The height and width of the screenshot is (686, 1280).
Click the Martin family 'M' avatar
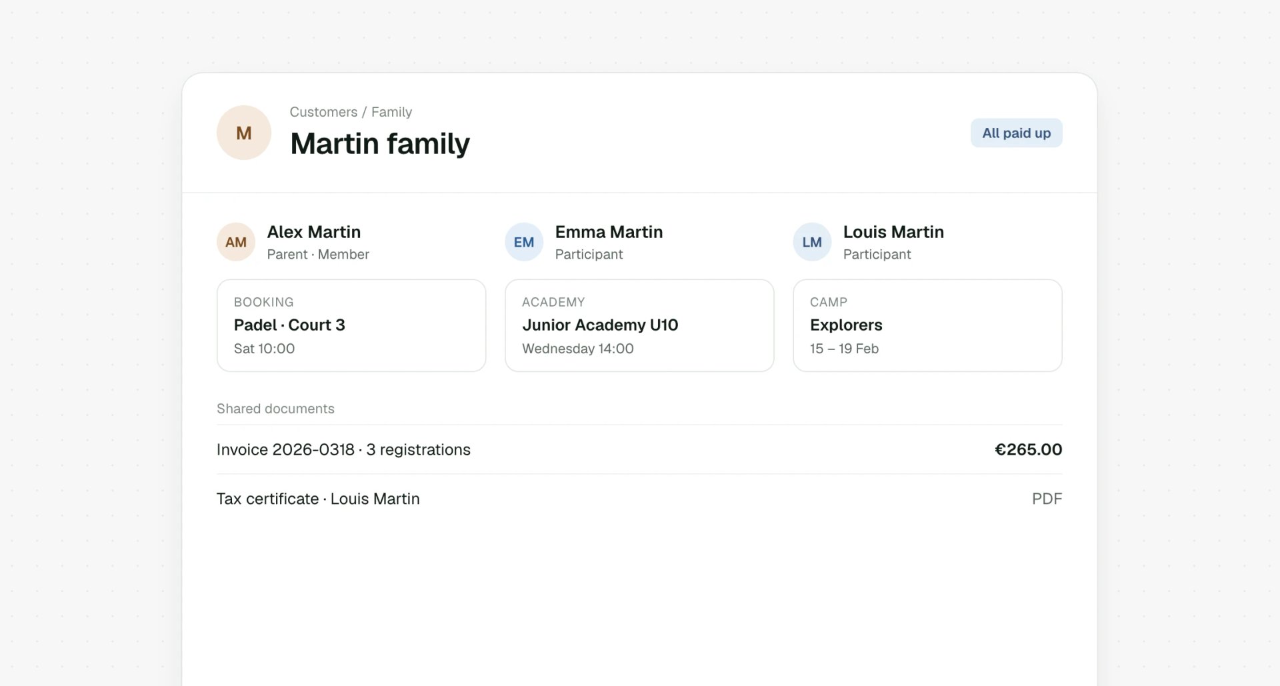tap(244, 133)
